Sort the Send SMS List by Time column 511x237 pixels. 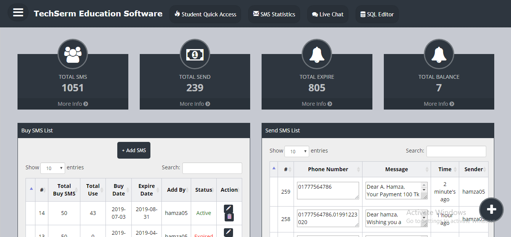pos(445,169)
